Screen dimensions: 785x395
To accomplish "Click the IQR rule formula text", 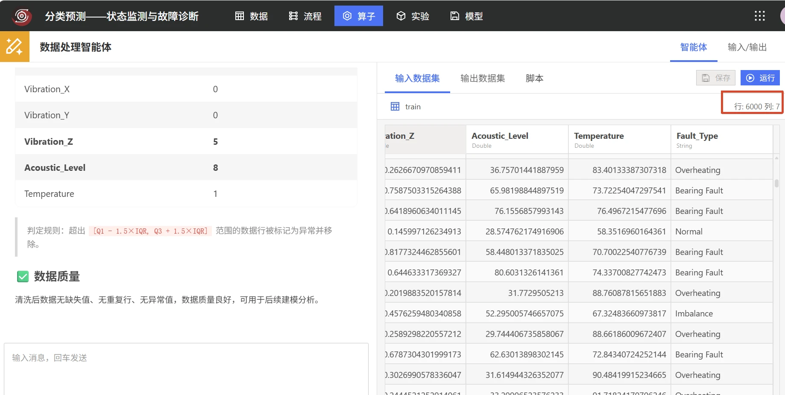I will click(x=150, y=231).
